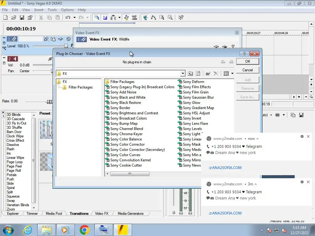The image size is (315, 236).
Task: Open the Auto Ripple mode dropdown arrow
Action: [x=119, y=18]
